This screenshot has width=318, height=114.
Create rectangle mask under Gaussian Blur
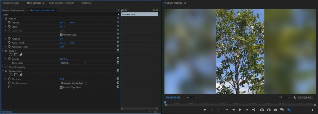16,75
